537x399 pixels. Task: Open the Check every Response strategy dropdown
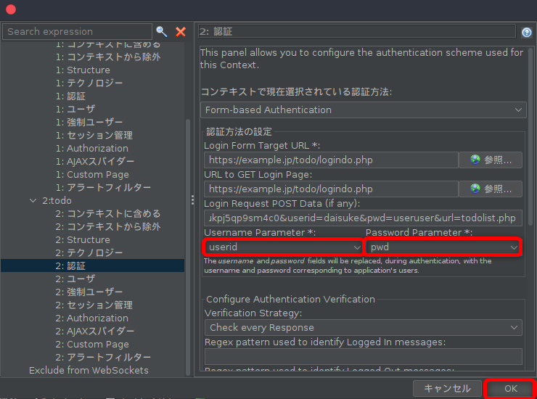pyautogui.click(x=363, y=327)
